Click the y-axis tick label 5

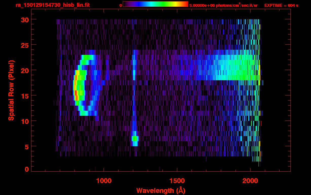tap(26, 147)
